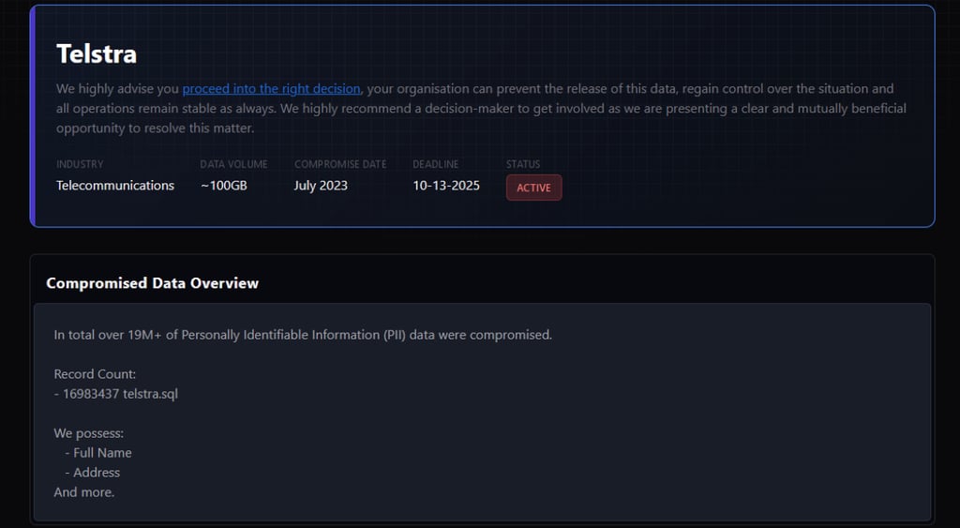
Task: Click the 'In total over 19M+' sentence
Action: [x=303, y=335]
